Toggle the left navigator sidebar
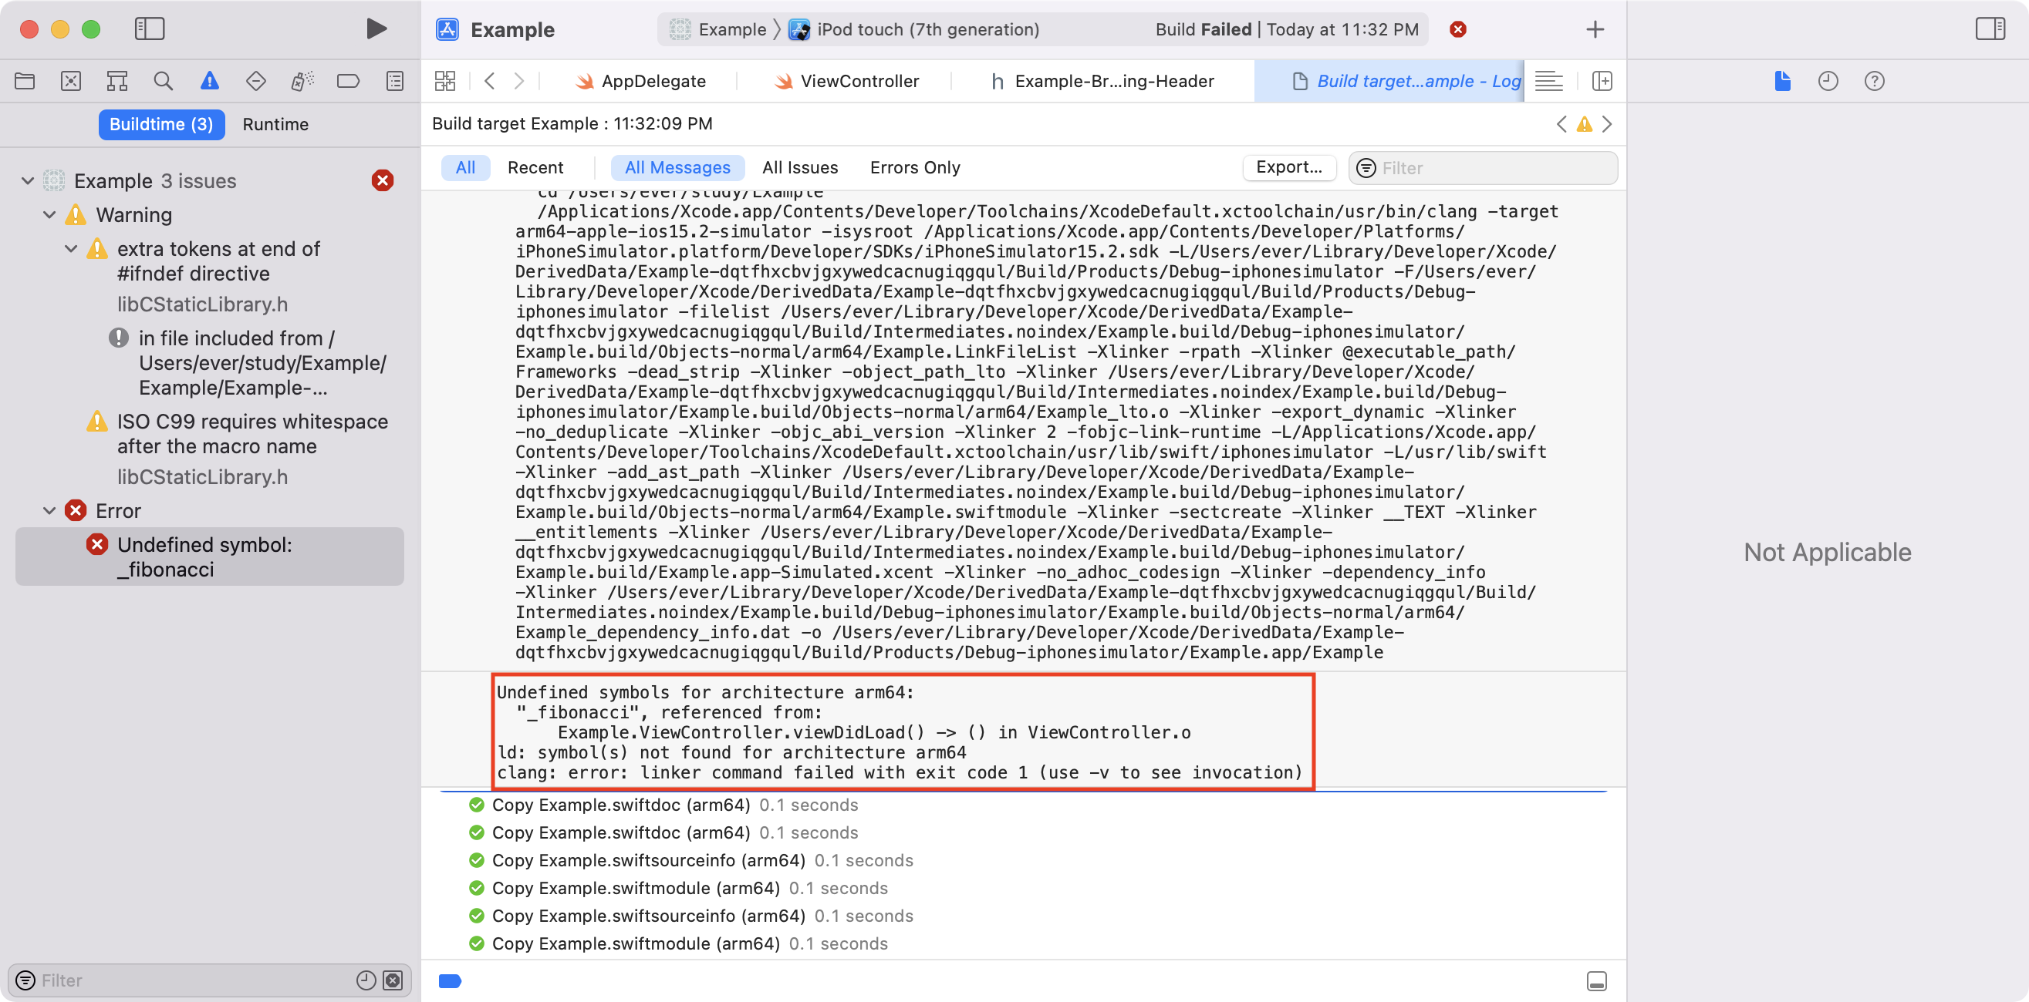Image resolution: width=2029 pixels, height=1002 pixels. [x=149, y=29]
